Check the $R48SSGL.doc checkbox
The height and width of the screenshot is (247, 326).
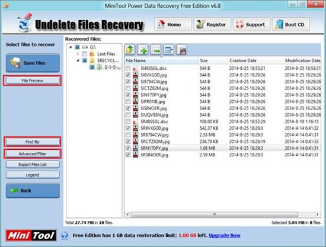128,121
